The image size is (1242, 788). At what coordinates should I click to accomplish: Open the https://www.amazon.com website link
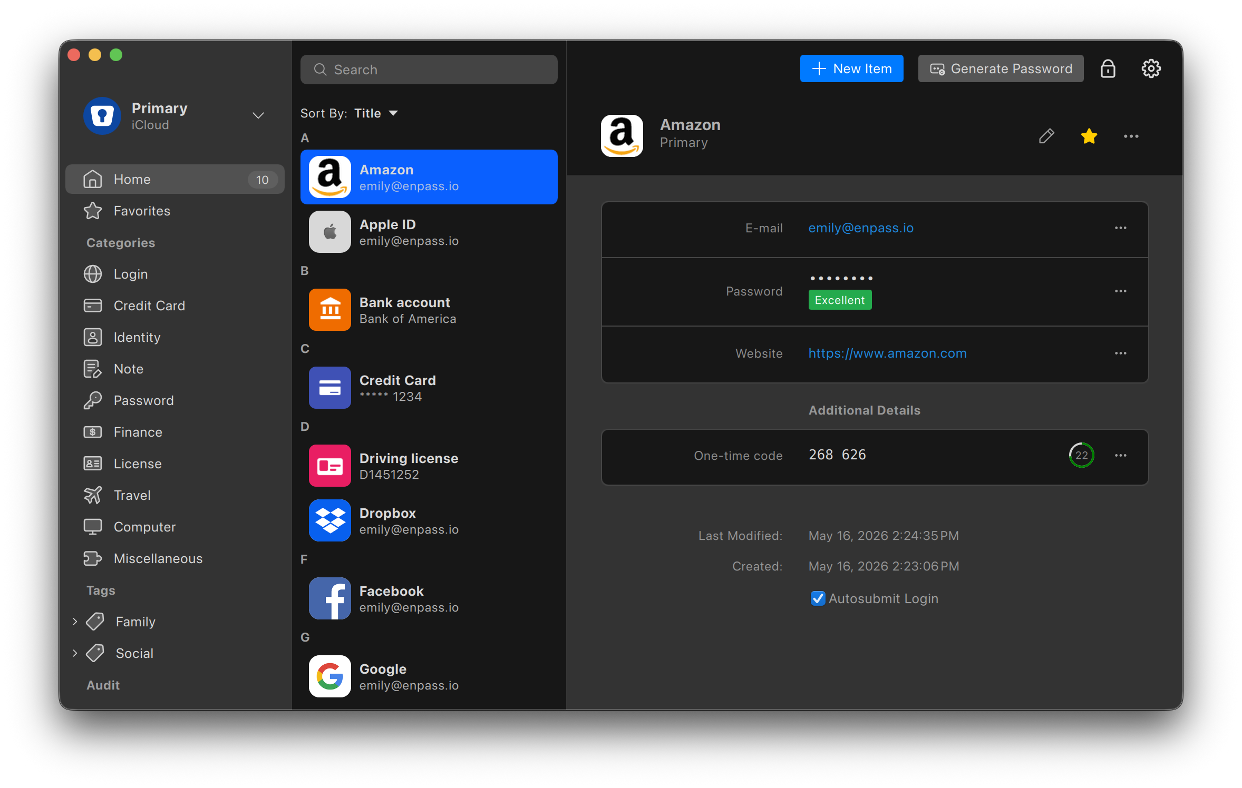(887, 353)
